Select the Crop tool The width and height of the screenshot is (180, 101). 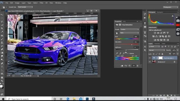coord(2,28)
